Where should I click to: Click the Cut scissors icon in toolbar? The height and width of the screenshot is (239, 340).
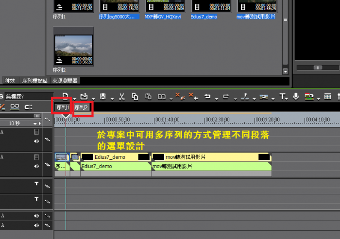[122, 97]
